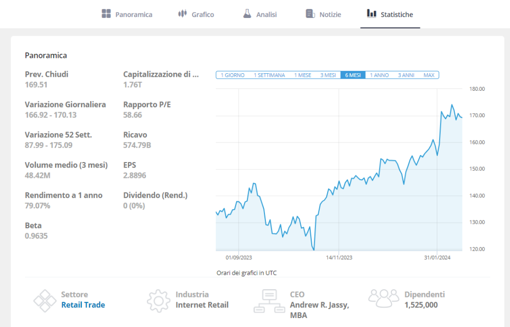Choose the 3 MESI chart range

click(x=328, y=75)
